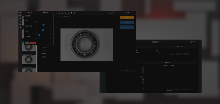Click the start play button in control panel
The height and width of the screenshot is (104, 220).
tap(172, 54)
